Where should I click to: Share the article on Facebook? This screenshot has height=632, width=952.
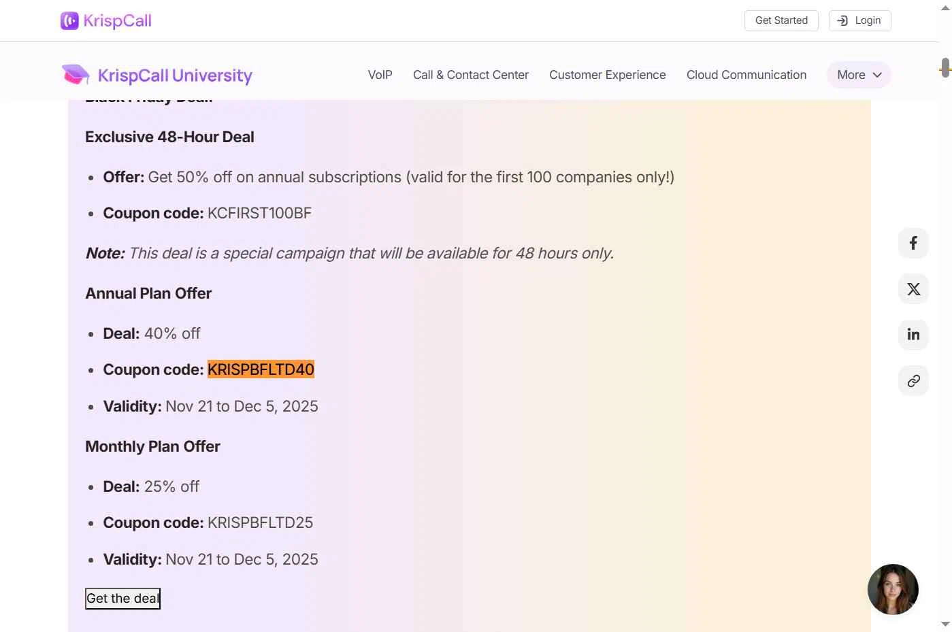click(913, 243)
